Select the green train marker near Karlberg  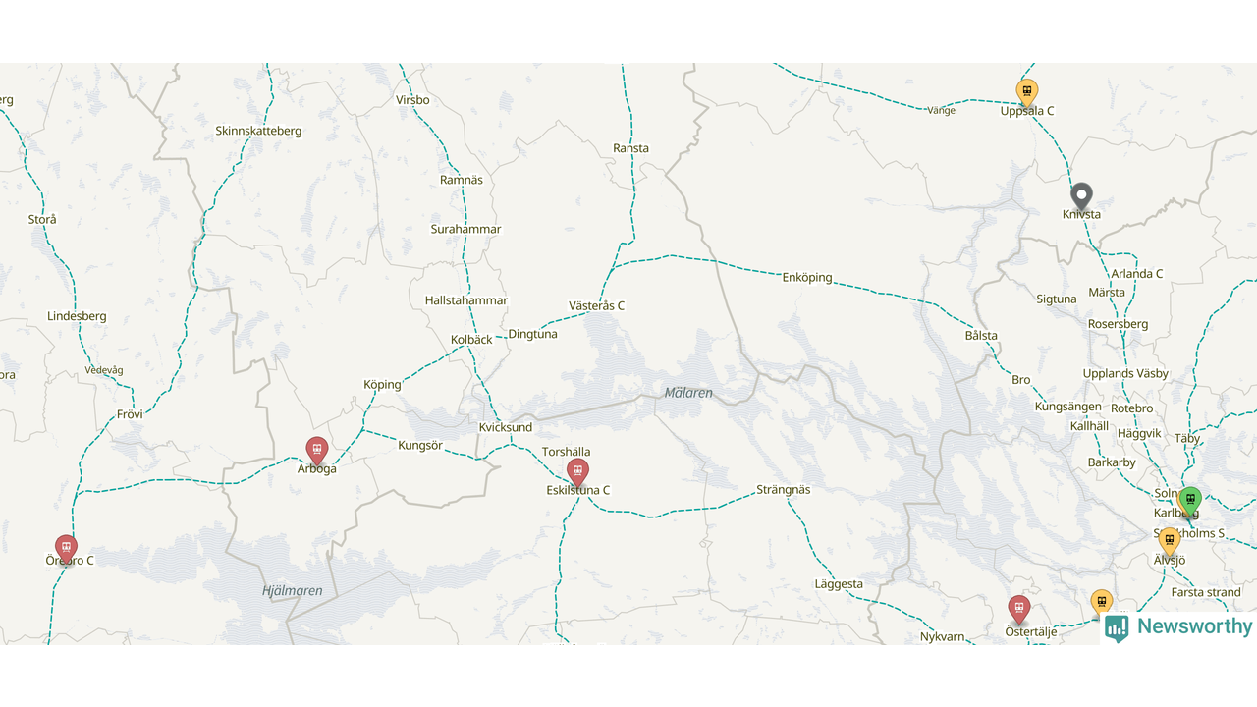[x=1190, y=501]
